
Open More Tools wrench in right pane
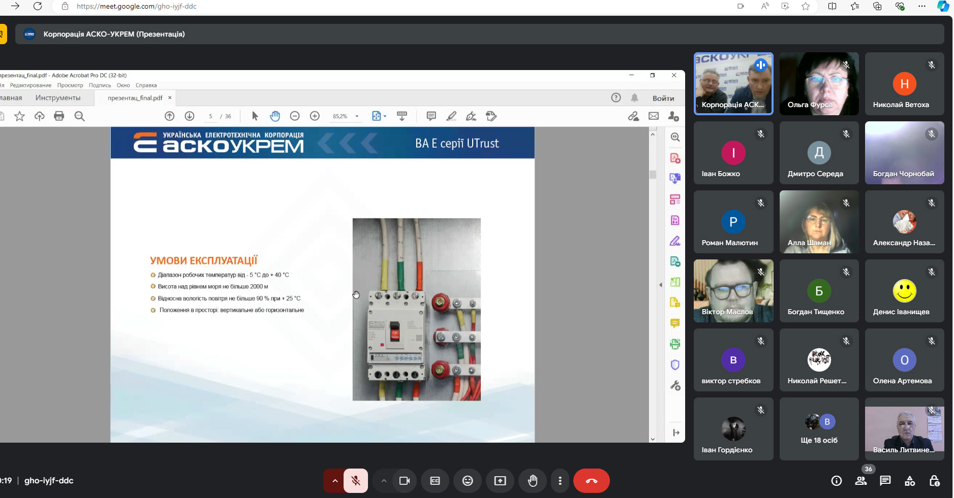[675, 386]
